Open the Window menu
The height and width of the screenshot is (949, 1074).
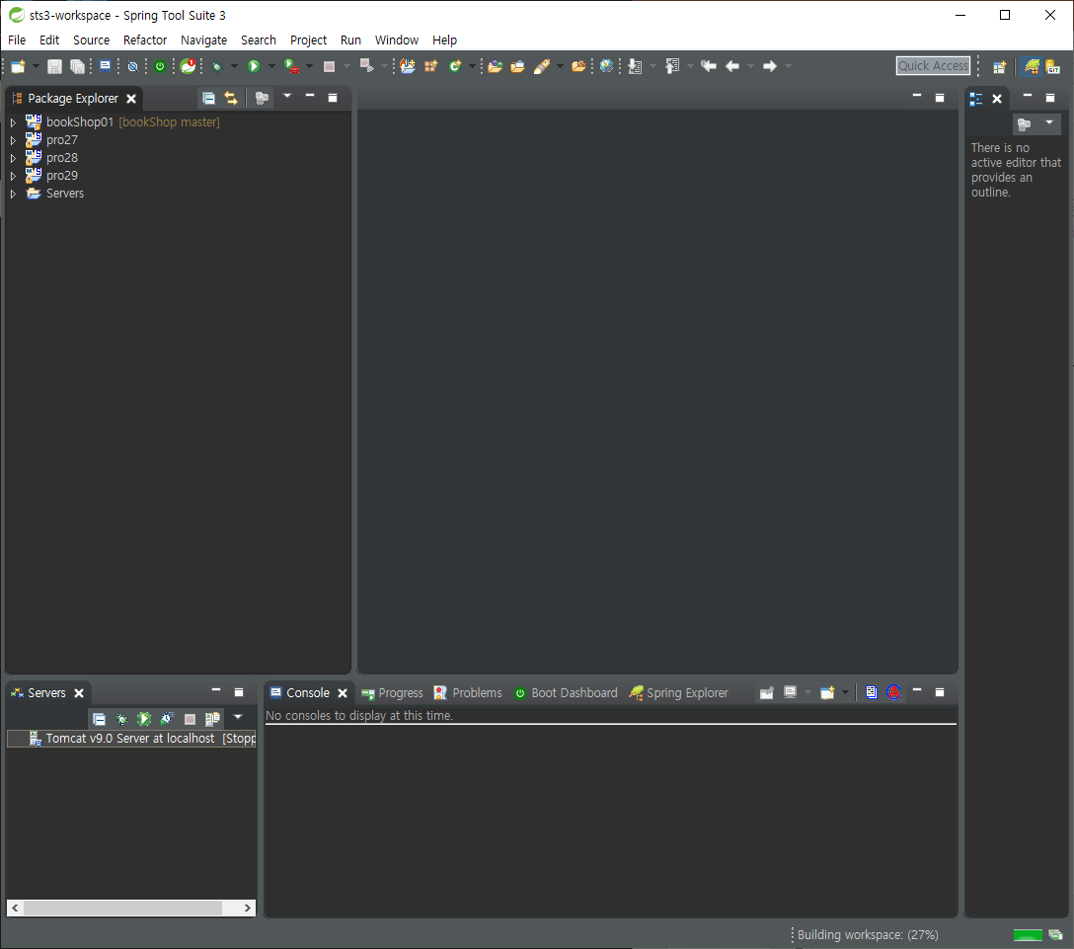pyautogui.click(x=397, y=40)
